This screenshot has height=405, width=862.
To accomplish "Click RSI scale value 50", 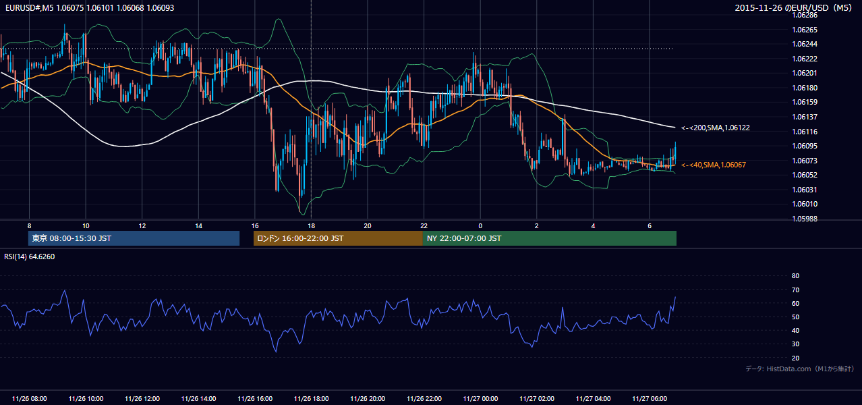I will [x=795, y=317].
